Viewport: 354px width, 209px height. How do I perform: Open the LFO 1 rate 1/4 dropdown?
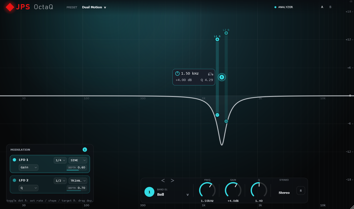click(60, 160)
